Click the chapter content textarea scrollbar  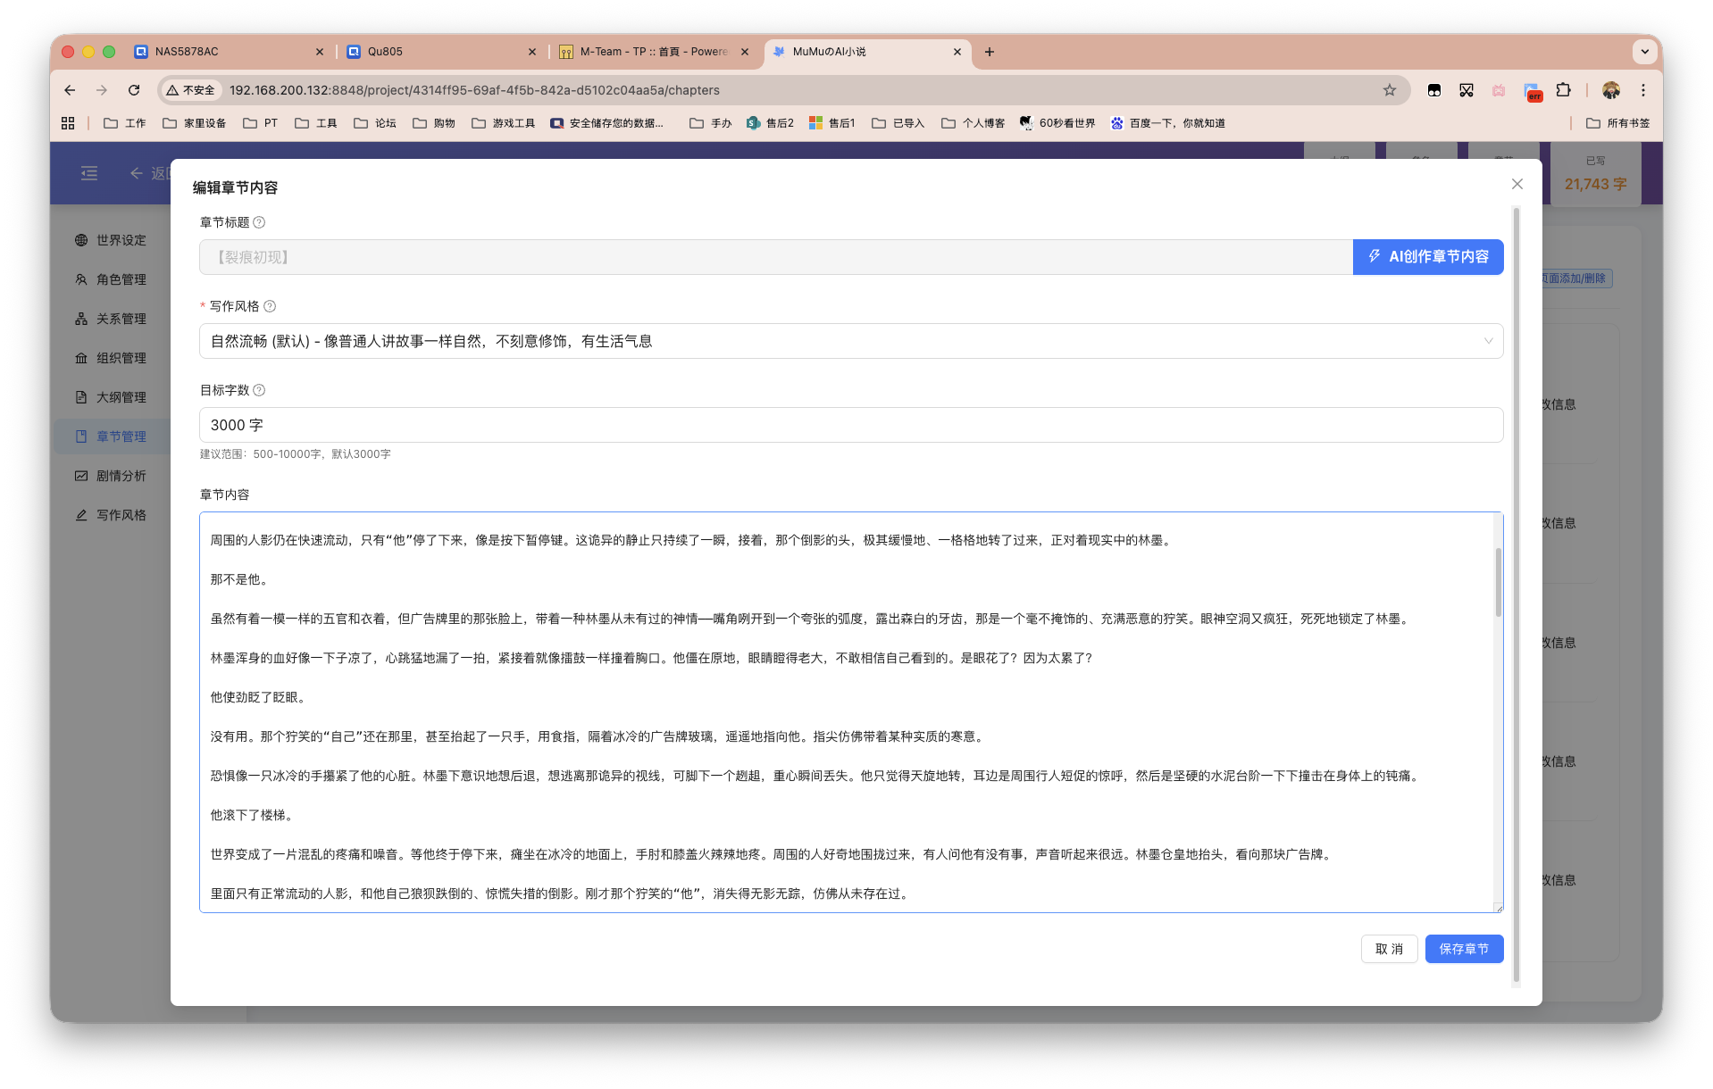[1498, 582]
